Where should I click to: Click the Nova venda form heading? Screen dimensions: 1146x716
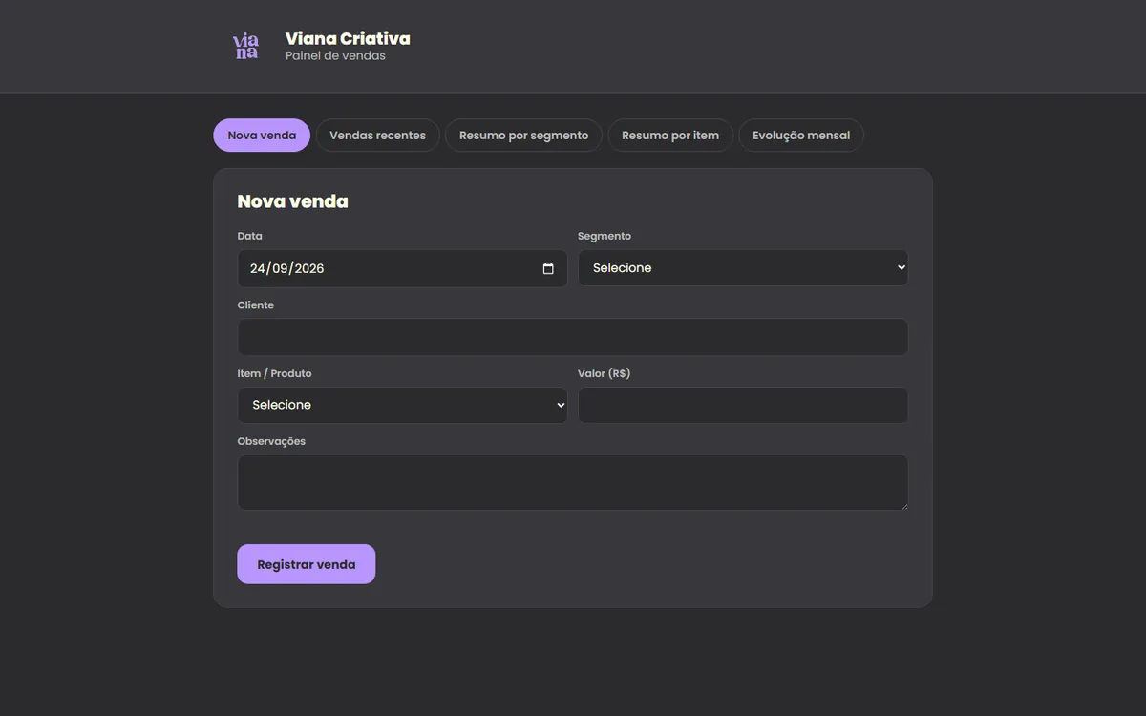pyautogui.click(x=292, y=201)
